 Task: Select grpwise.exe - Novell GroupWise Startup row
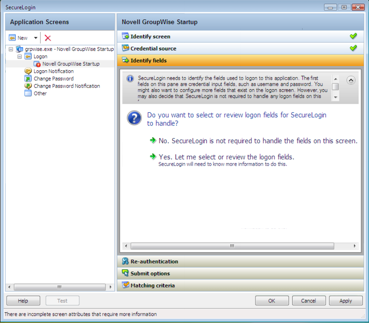pos(69,49)
